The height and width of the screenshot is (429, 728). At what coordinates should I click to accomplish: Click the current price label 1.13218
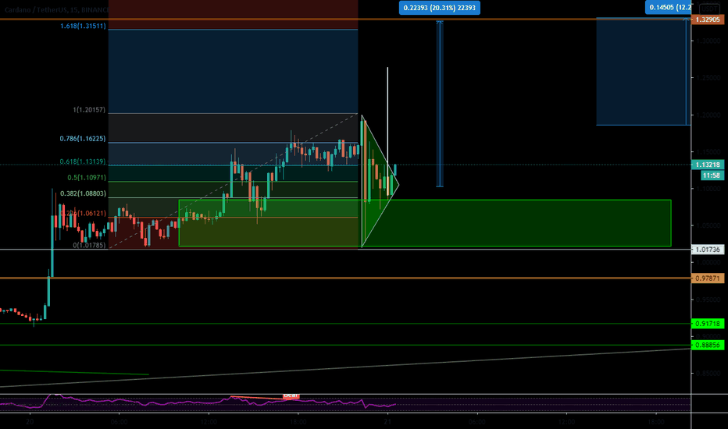tap(708, 165)
